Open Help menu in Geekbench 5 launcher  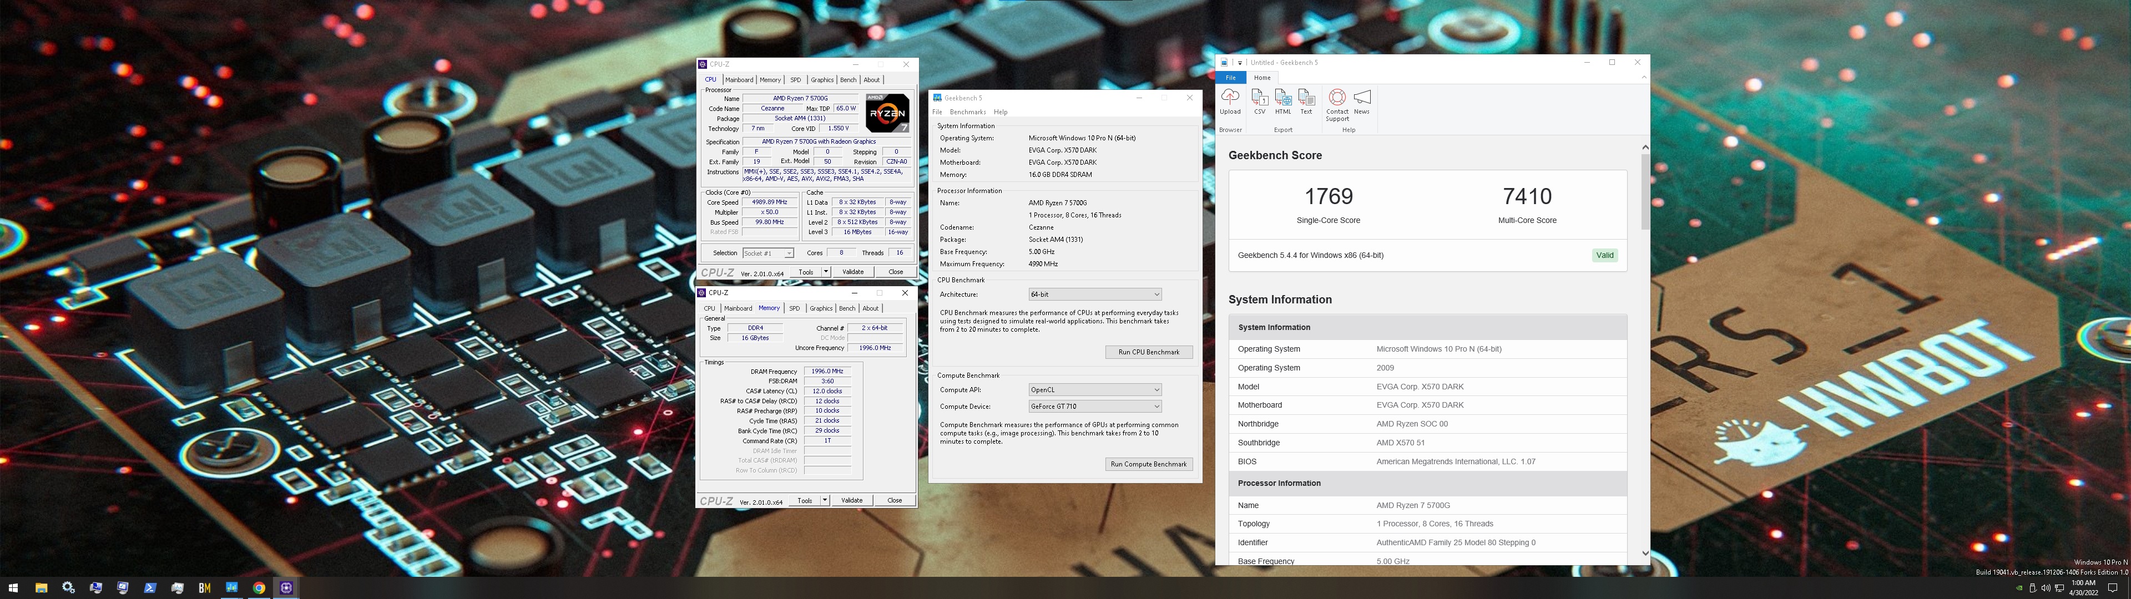tap(1001, 113)
